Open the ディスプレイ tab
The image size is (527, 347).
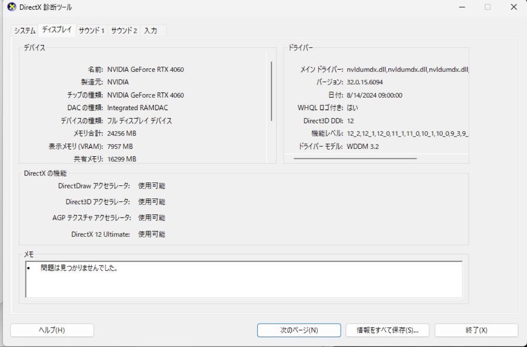57,30
